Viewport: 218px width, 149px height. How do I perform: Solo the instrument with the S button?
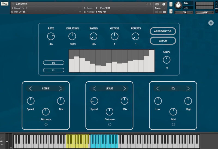(x=171, y=4)
